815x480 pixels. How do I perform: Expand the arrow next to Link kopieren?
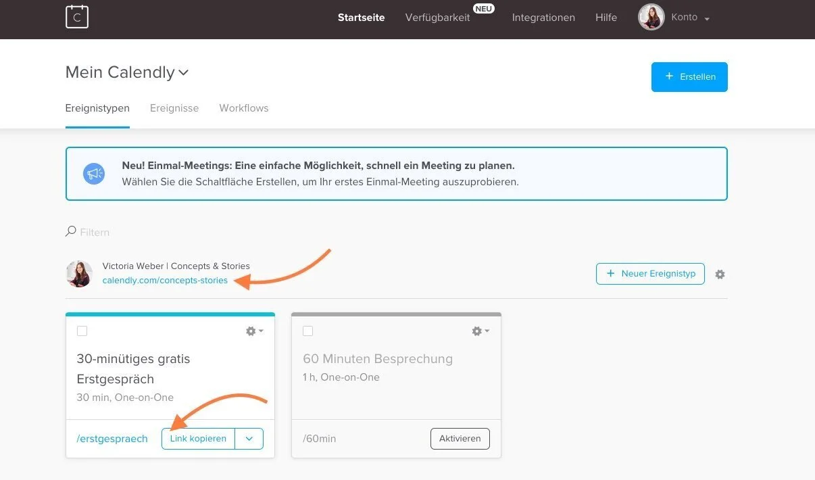coord(249,439)
